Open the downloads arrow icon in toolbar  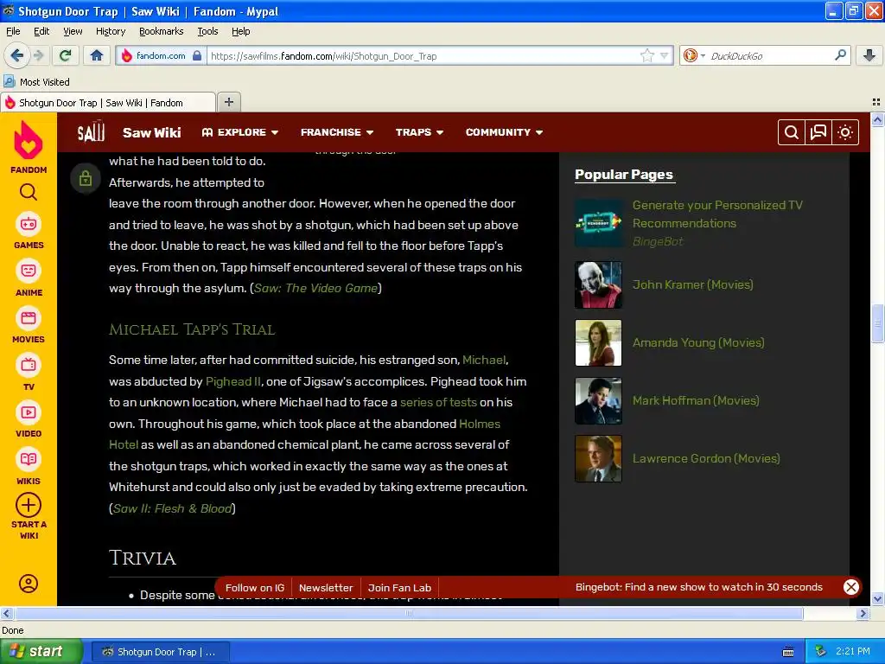[x=869, y=55]
